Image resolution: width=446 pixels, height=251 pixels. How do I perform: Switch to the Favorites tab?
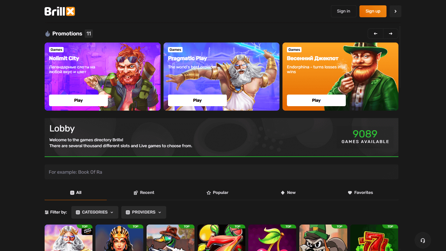coord(360,192)
